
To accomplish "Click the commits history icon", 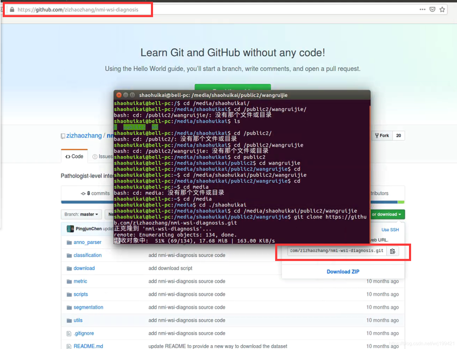I will click(83, 193).
